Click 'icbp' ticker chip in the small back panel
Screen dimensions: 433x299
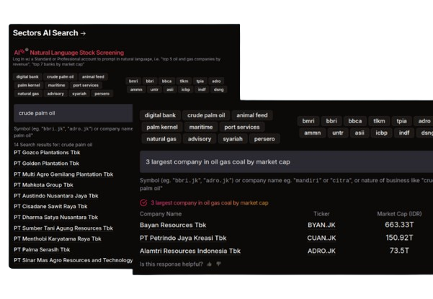click(x=186, y=90)
